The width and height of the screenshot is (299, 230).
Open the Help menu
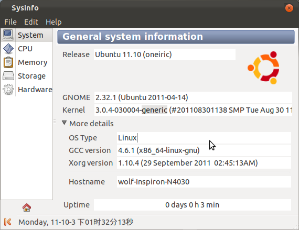tap(54, 22)
